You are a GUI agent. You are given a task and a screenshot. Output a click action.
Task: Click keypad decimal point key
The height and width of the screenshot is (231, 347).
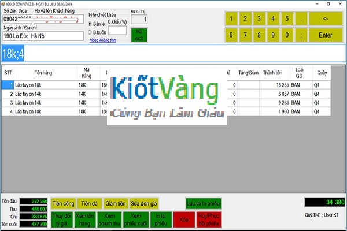coord(301,19)
